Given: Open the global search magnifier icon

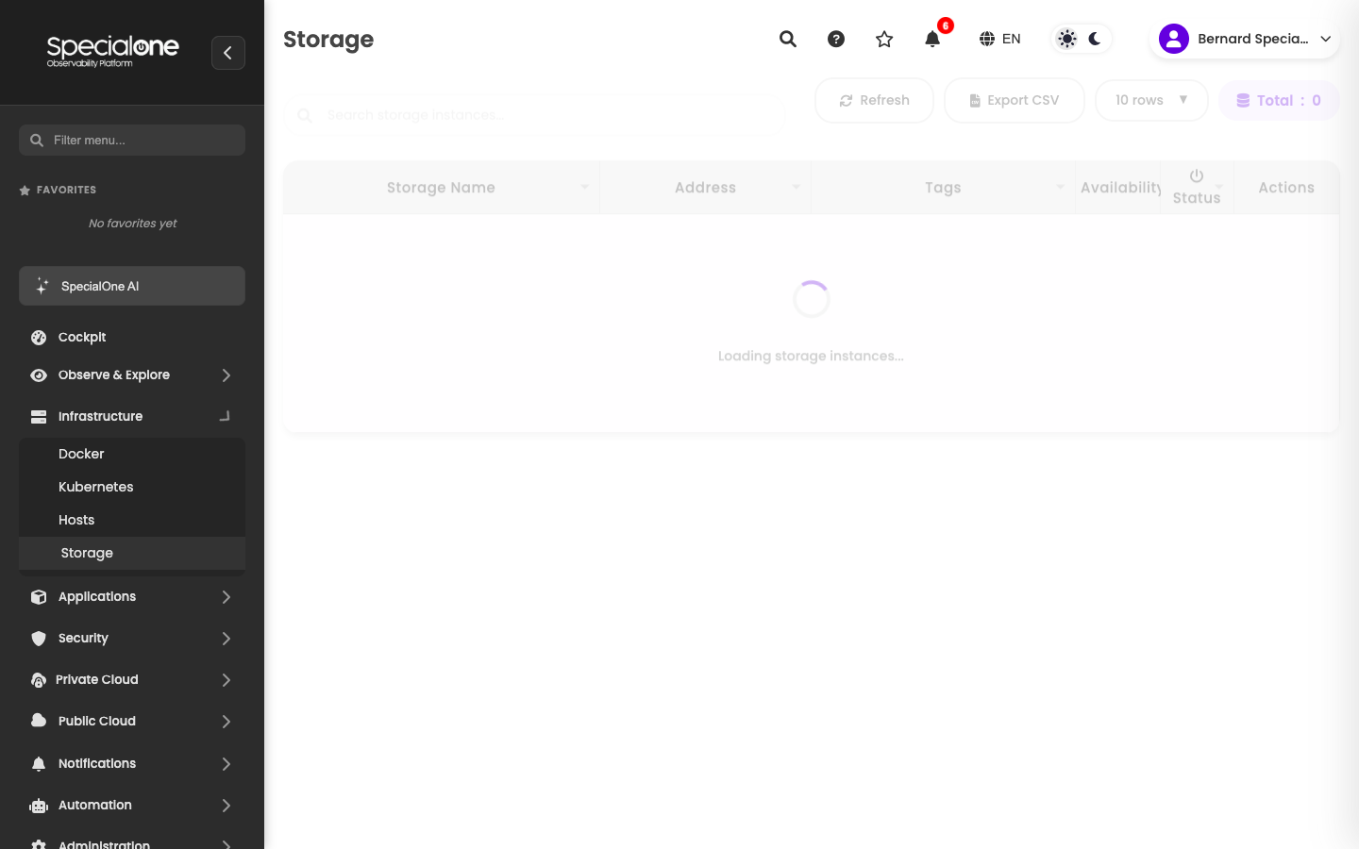Looking at the screenshot, I should (788, 39).
